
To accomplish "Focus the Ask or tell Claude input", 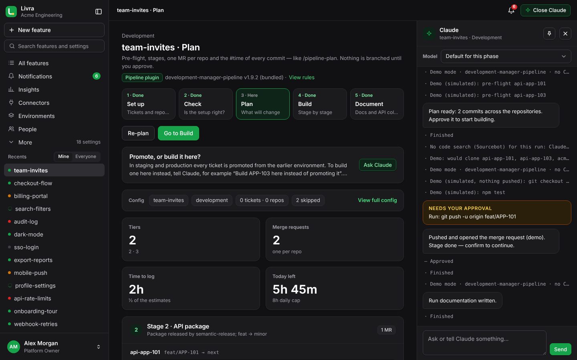I will click(x=484, y=343).
